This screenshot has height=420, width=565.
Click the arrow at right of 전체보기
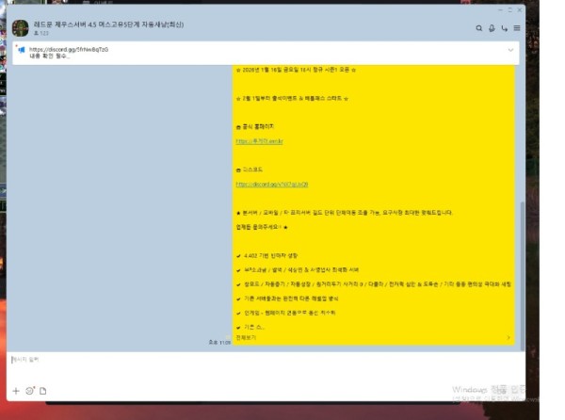tap(508, 336)
